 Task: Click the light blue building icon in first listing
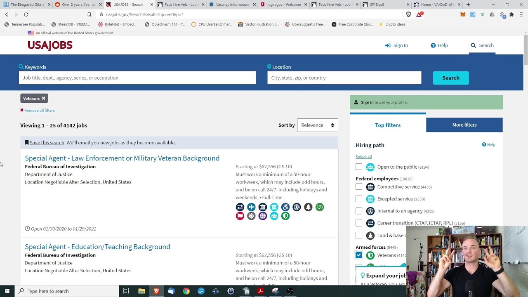coord(274,207)
